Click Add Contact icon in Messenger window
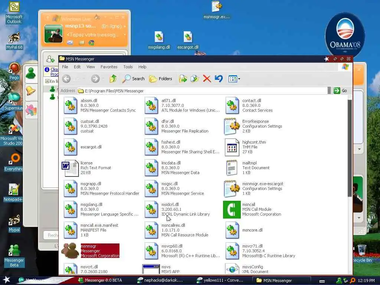Image resolution: width=380 pixels, height=285 pixels. [x=50, y=59]
